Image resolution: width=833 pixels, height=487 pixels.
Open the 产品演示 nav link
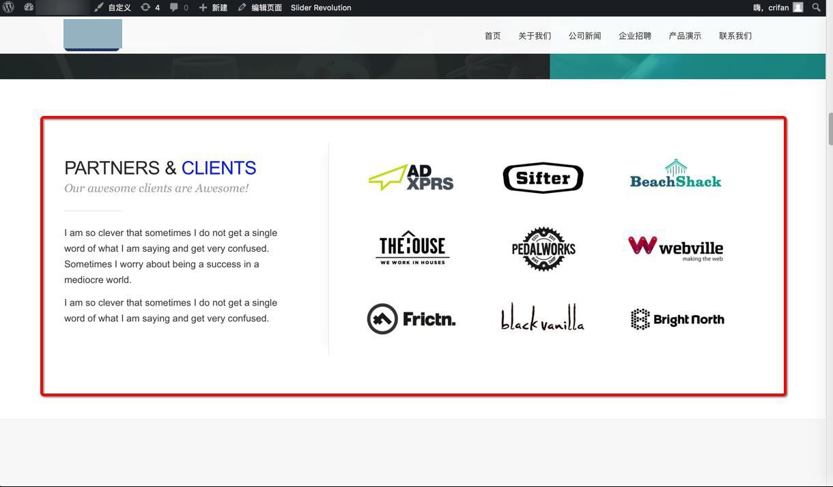click(685, 35)
